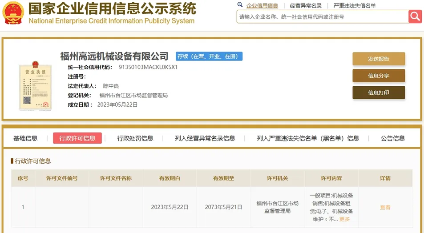Switch to the 公告信息 tab
This screenshot has height=233, width=424.
click(392, 138)
